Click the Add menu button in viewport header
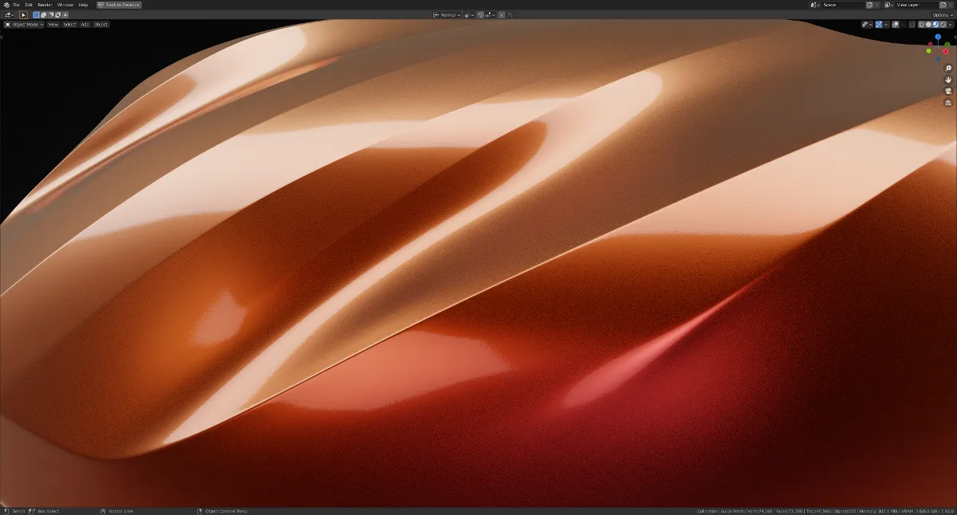 [85, 25]
